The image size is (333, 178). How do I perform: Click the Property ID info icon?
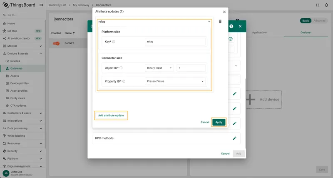[124, 81]
